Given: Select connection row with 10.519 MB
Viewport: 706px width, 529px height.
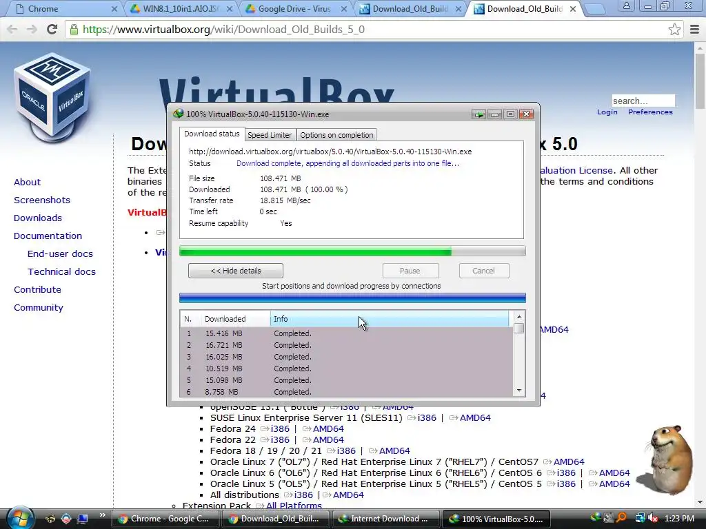Looking at the screenshot, I should (346, 369).
